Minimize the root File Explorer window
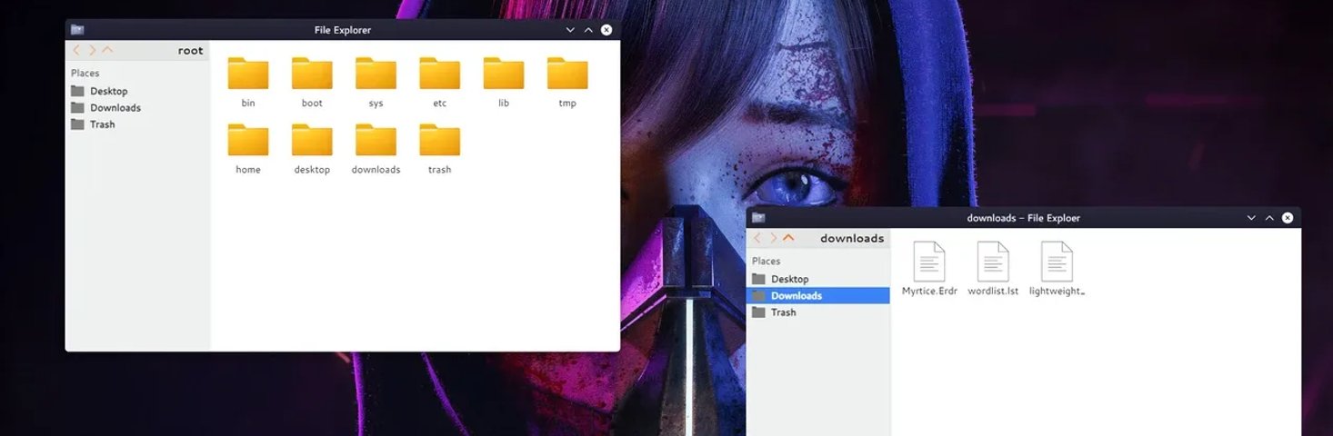The image size is (1333, 436). (x=570, y=30)
